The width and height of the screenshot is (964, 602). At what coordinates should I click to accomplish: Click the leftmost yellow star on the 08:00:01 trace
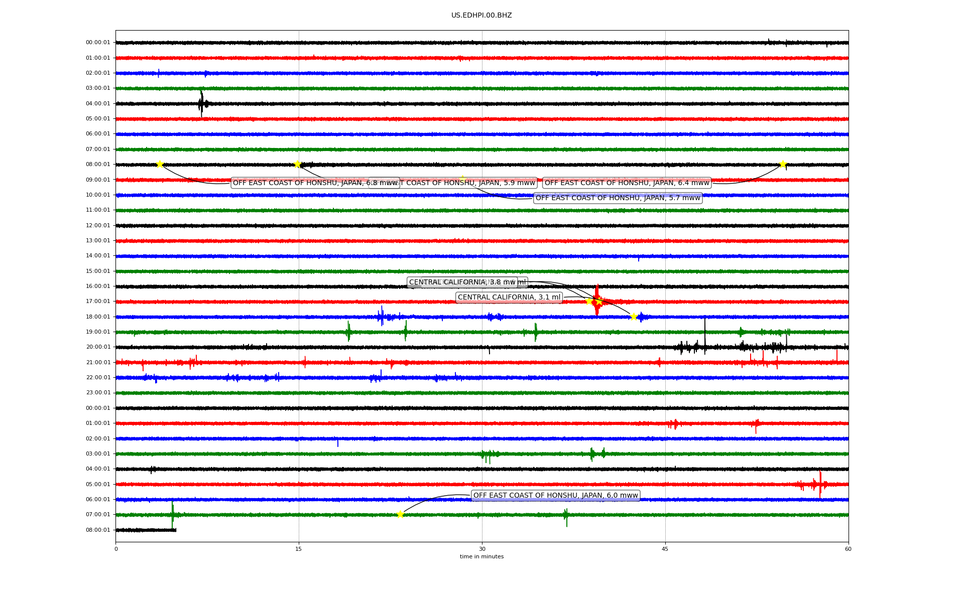(x=160, y=164)
